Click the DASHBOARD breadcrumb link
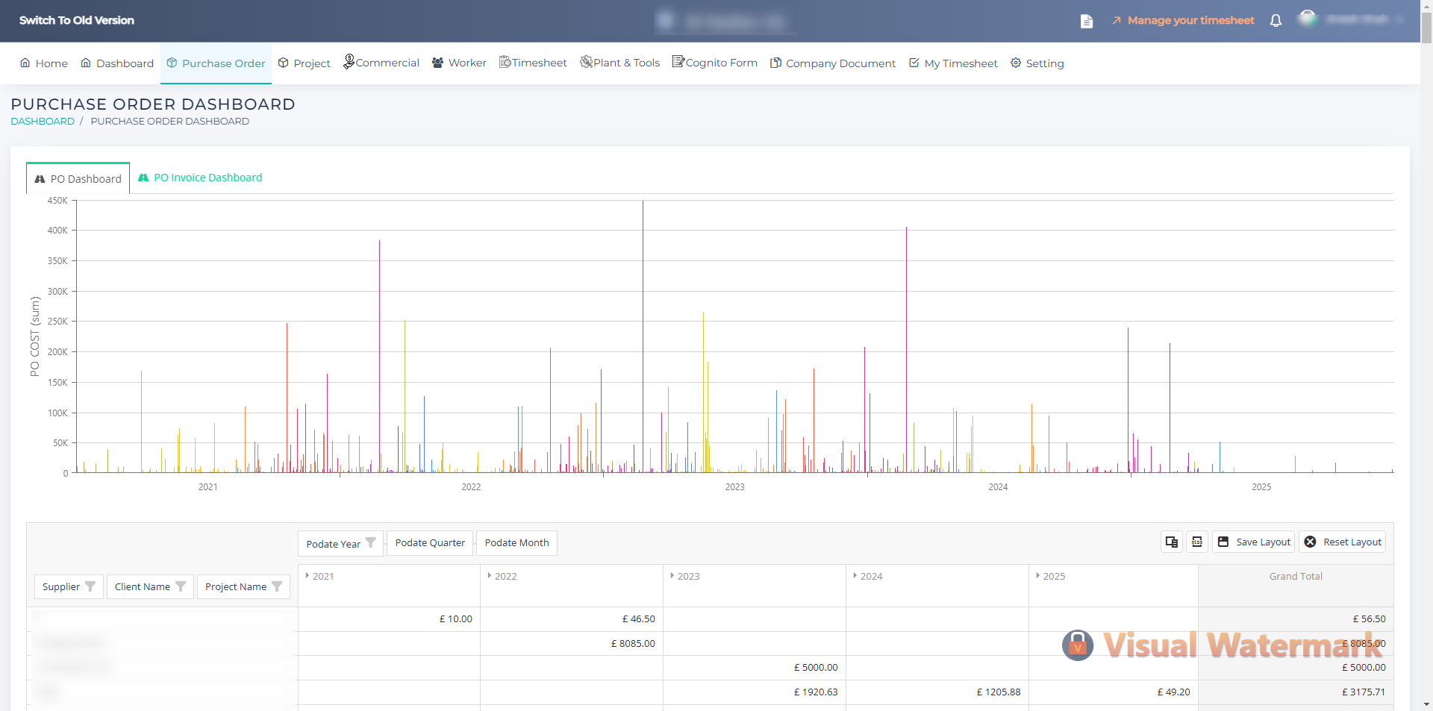This screenshot has width=1433, height=711. pyautogui.click(x=43, y=121)
